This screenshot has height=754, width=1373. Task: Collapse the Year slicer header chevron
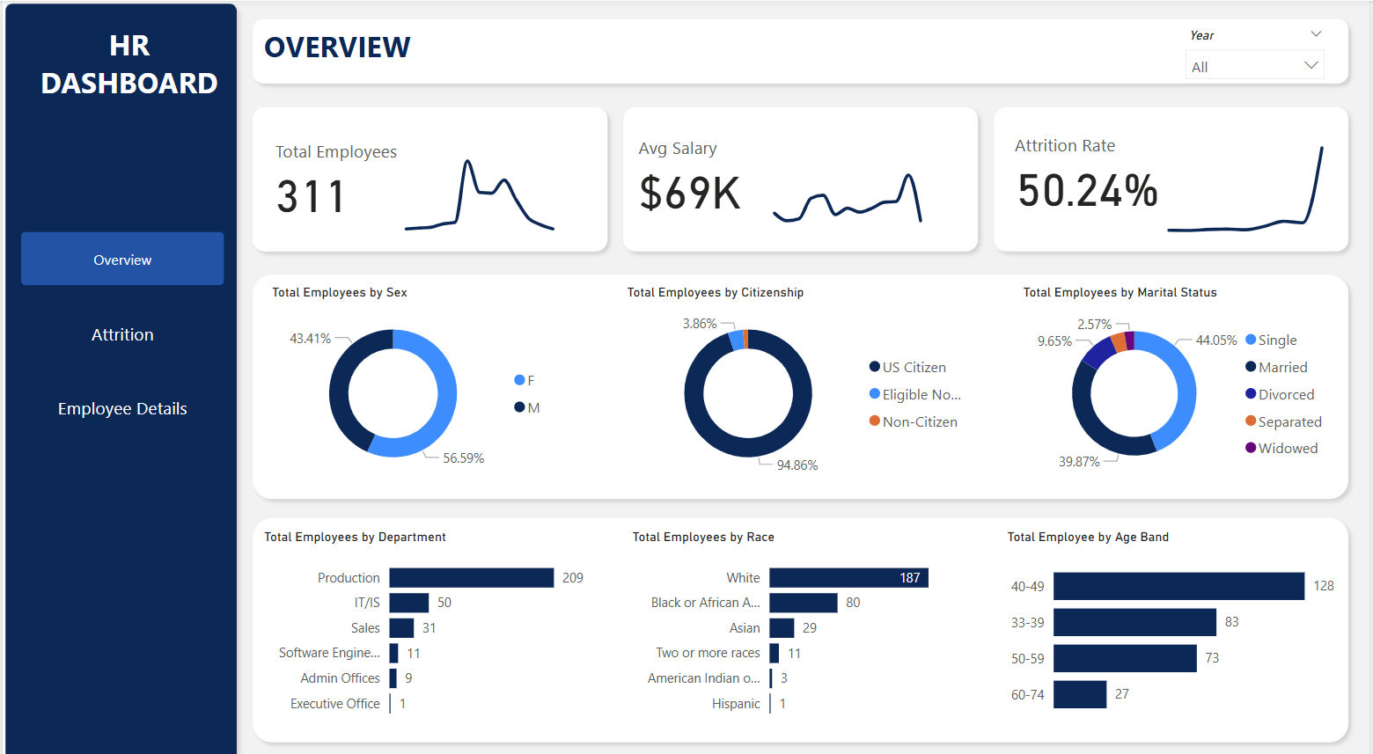pyautogui.click(x=1317, y=34)
